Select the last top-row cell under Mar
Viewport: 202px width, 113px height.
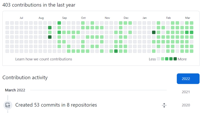[x=191, y=23]
